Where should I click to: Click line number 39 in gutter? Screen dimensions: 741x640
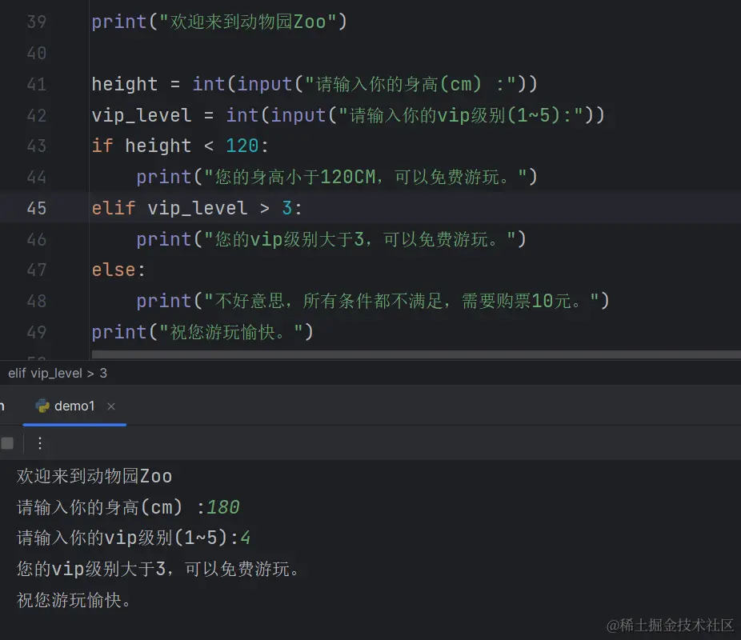36,22
